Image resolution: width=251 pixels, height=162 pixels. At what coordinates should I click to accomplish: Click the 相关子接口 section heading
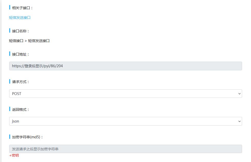(22, 8)
